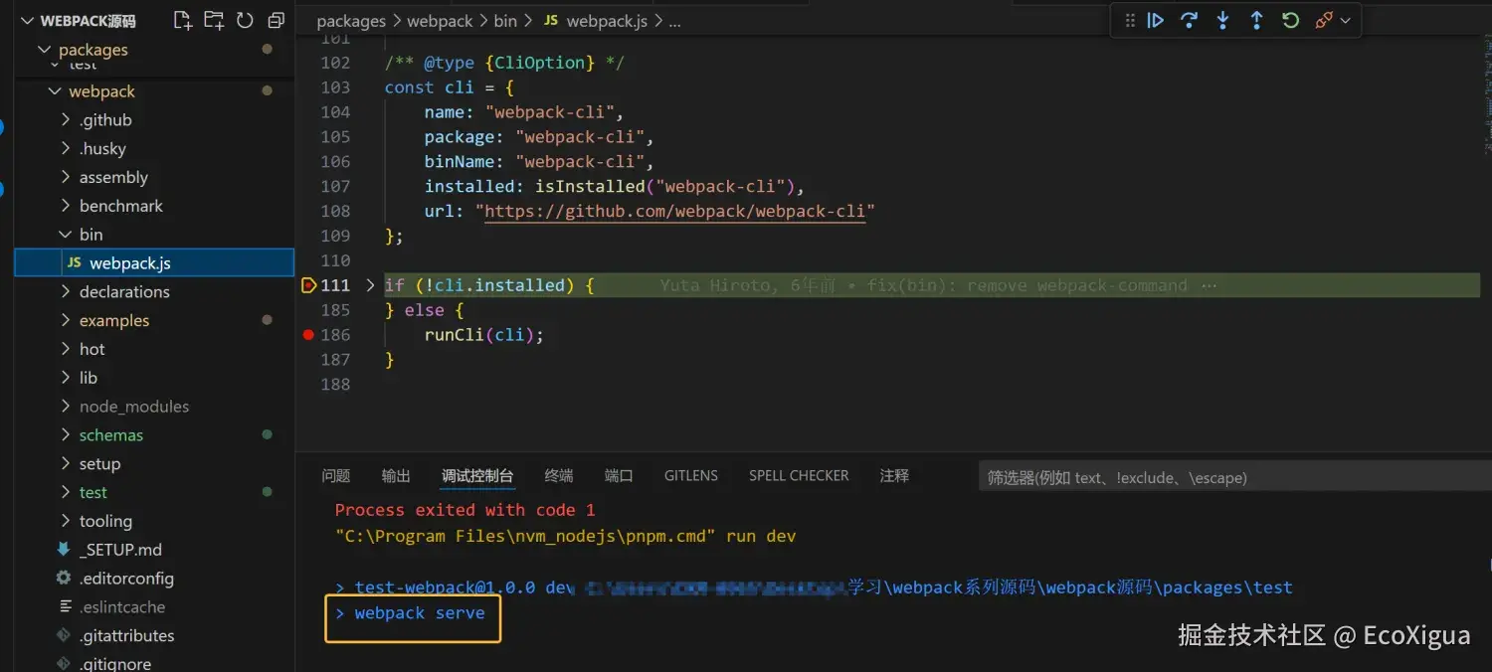The width and height of the screenshot is (1492, 672).
Task: Switch to the 输出 panel tab
Action: 396,476
